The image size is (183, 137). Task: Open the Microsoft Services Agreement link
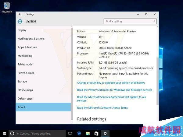(112, 99)
